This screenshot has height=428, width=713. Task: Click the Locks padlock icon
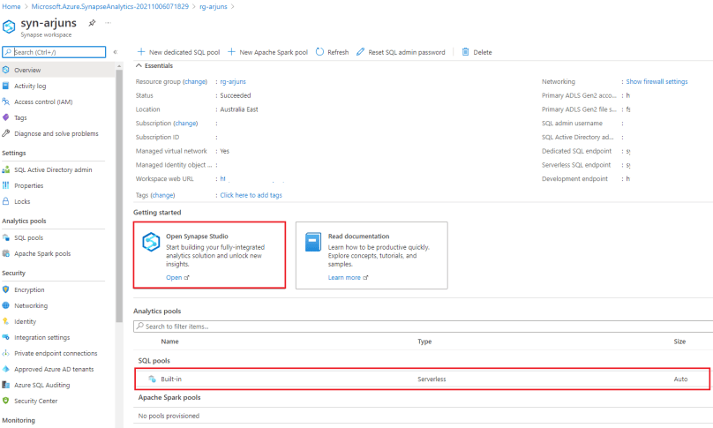(5, 201)
